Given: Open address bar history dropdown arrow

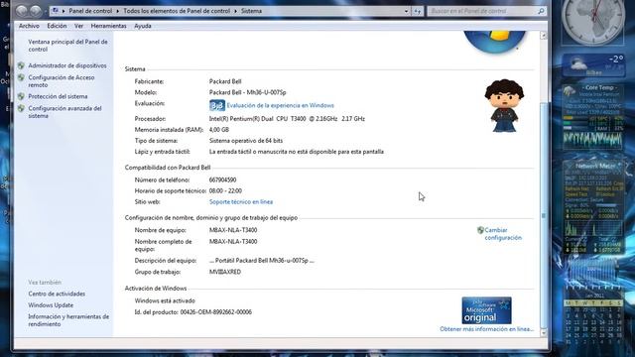Looking at the screenshot, I should pyautogui.click(x=406, y=11).
